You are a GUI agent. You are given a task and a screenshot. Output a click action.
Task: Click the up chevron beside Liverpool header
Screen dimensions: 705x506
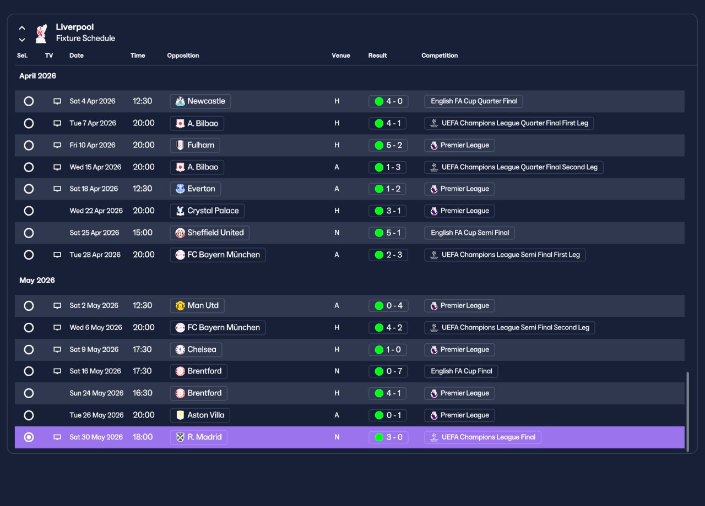pyautogui.click(x=22, y=28)
